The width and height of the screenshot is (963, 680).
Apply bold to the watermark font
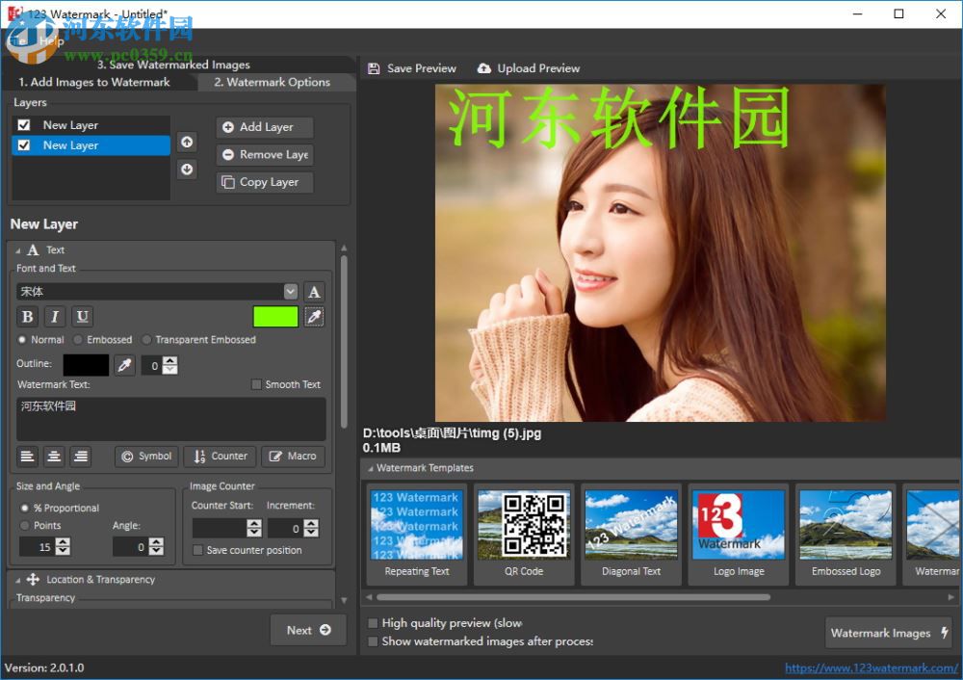(x=27, y=316)
